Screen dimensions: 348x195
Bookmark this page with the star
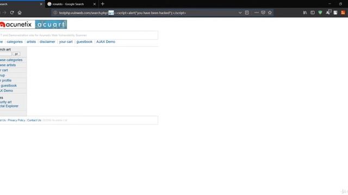pyautogui.click(x=270, y=12)
